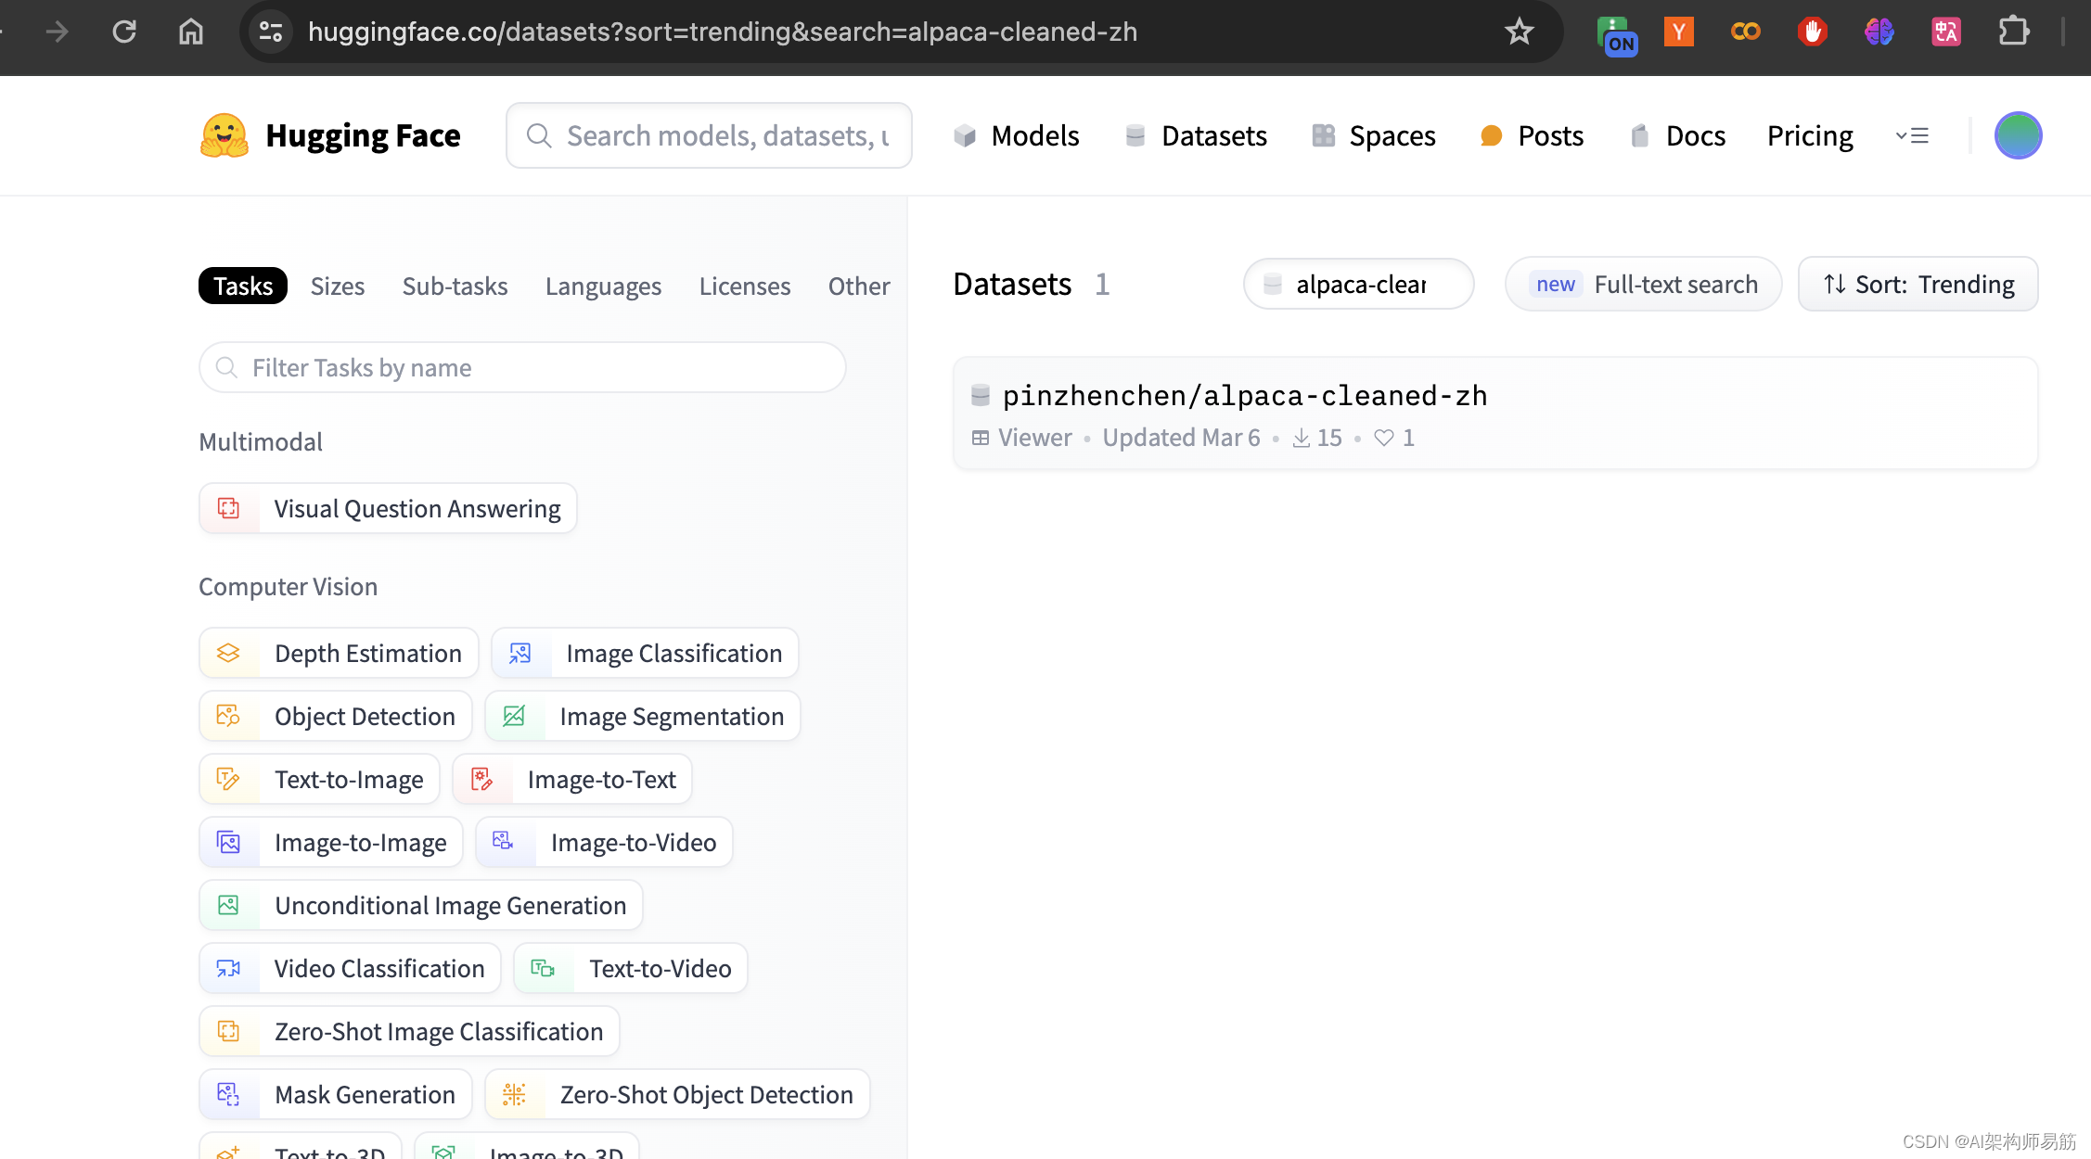Open Datasets page in the top navigation

click(1196, 135)
